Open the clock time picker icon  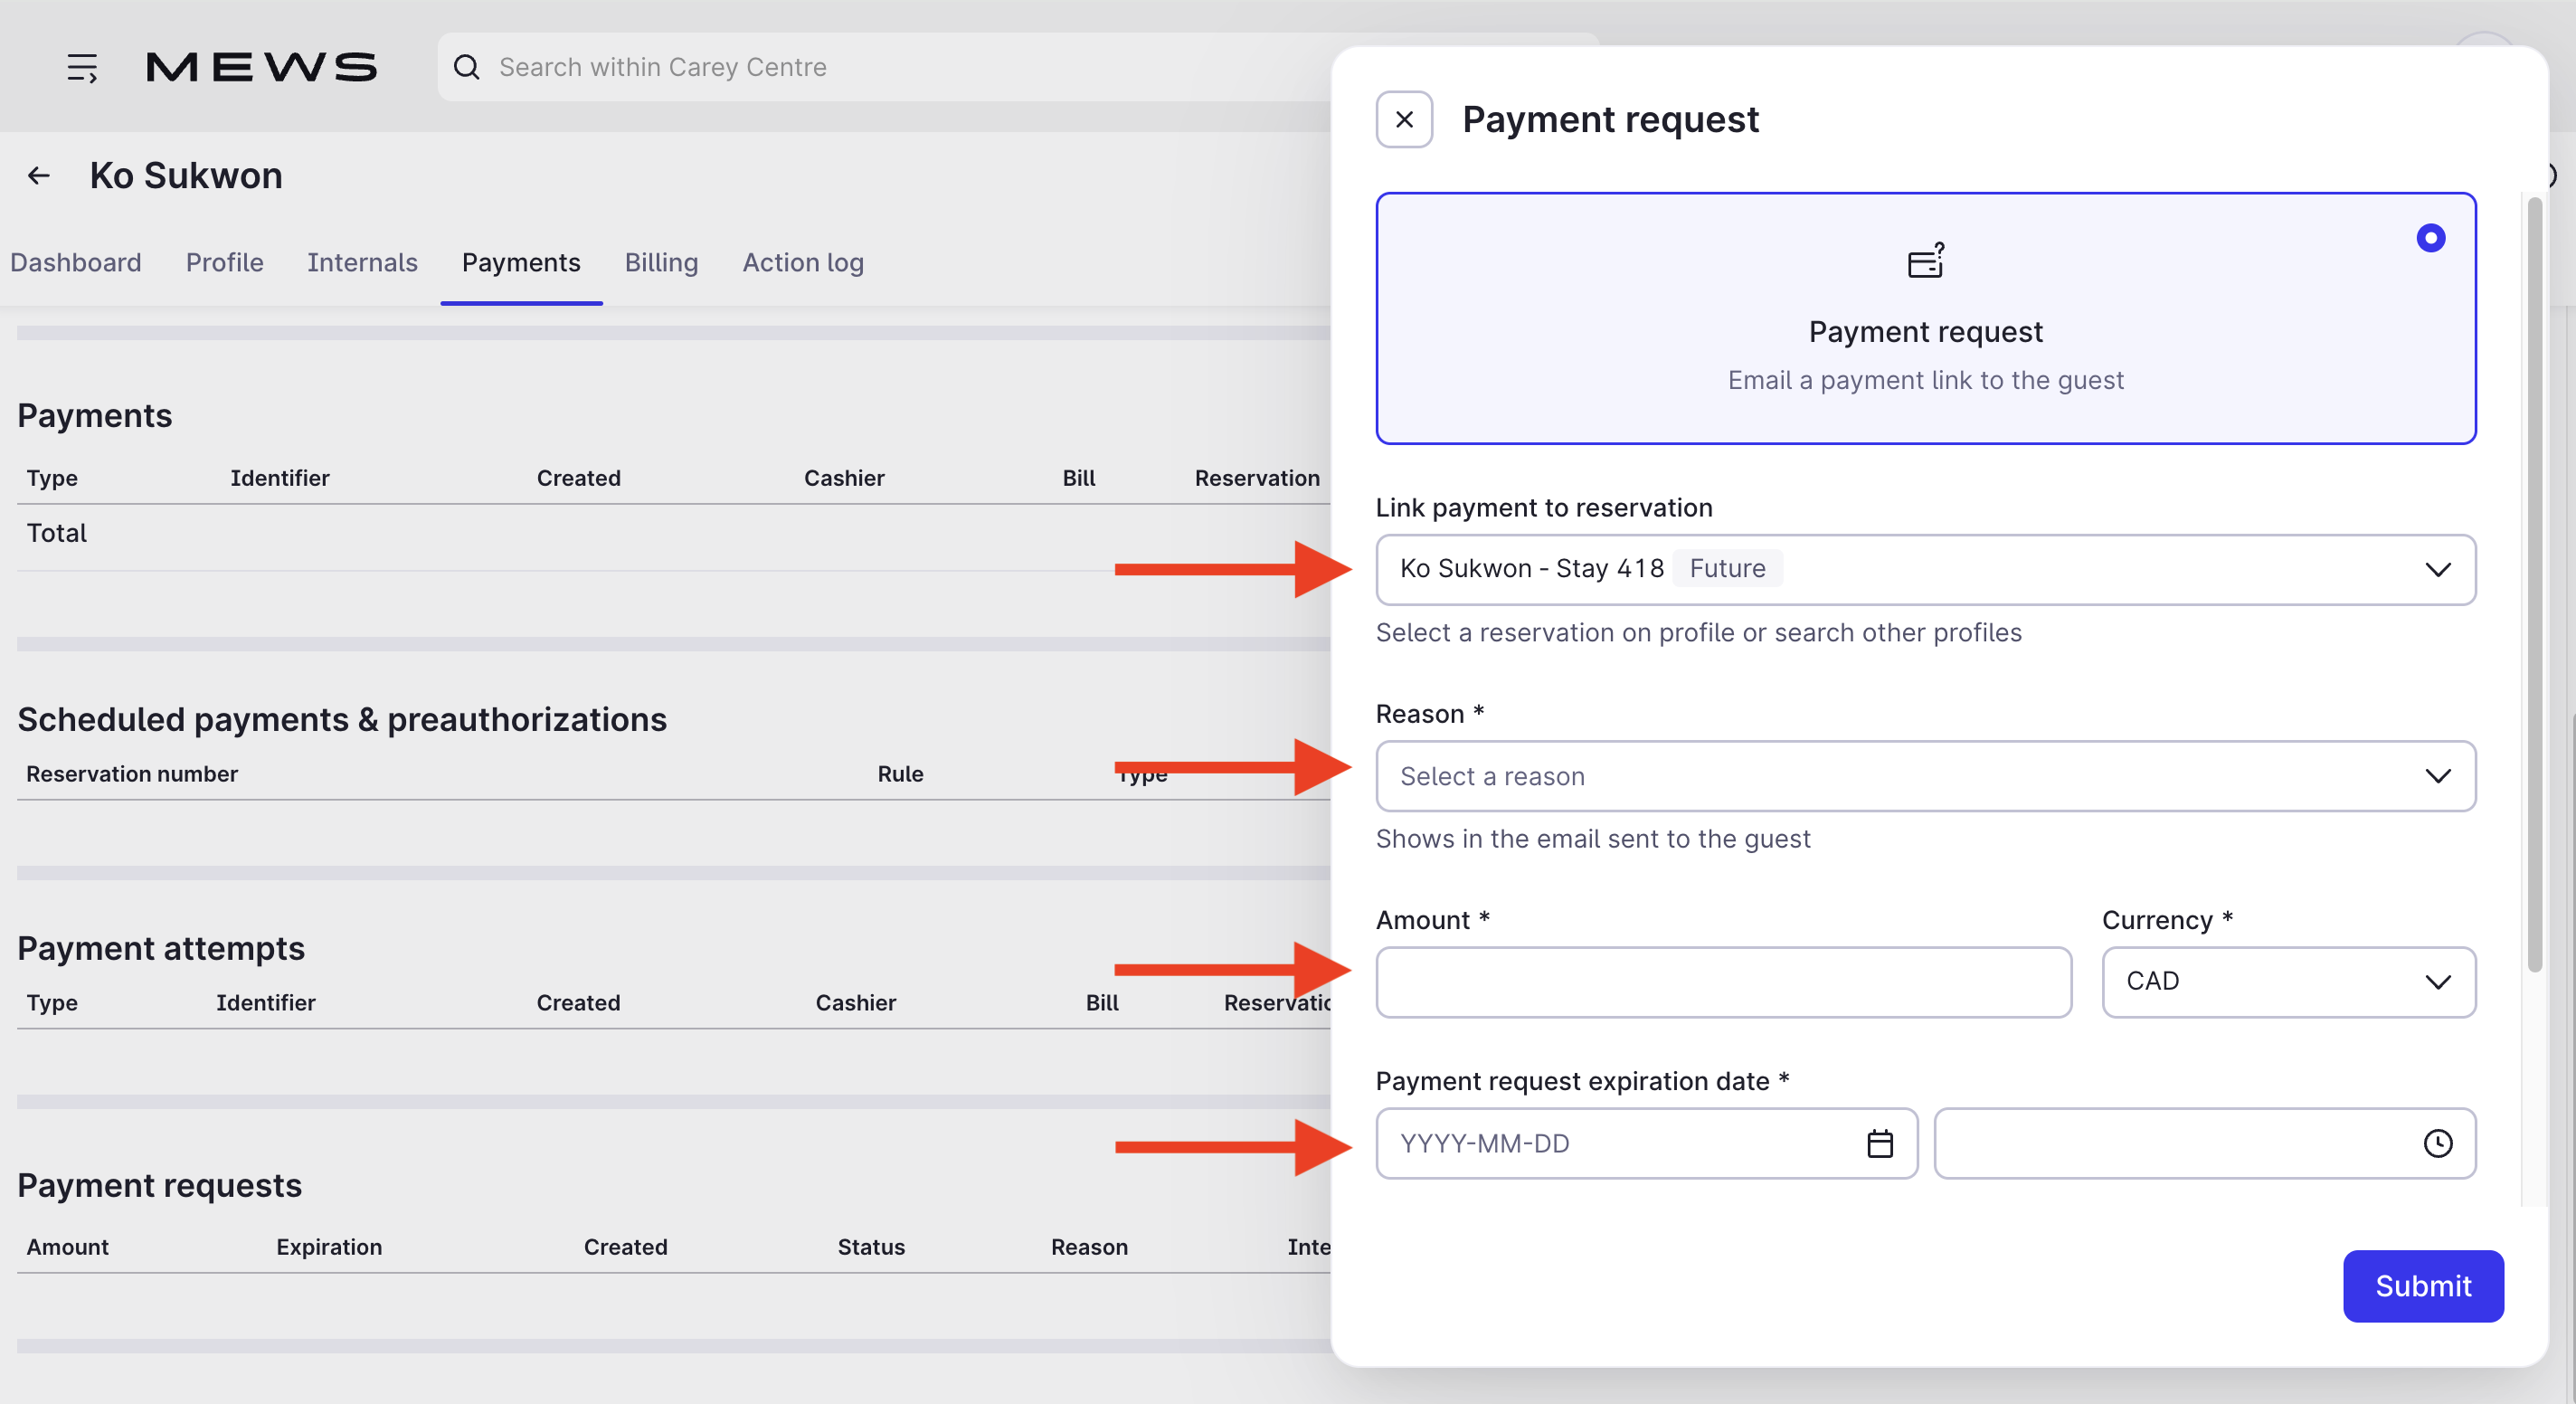2437,1143
